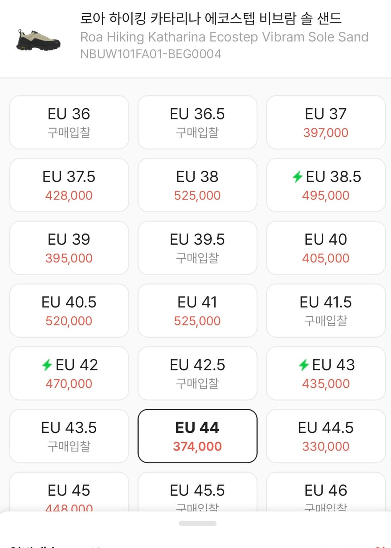Grab the bottom sheet drag handle

pyautogui.click(x=197, y=524)
